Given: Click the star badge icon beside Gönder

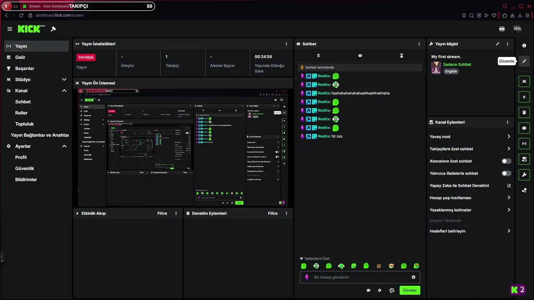Looking at the screenshot, I should [391, 290].
